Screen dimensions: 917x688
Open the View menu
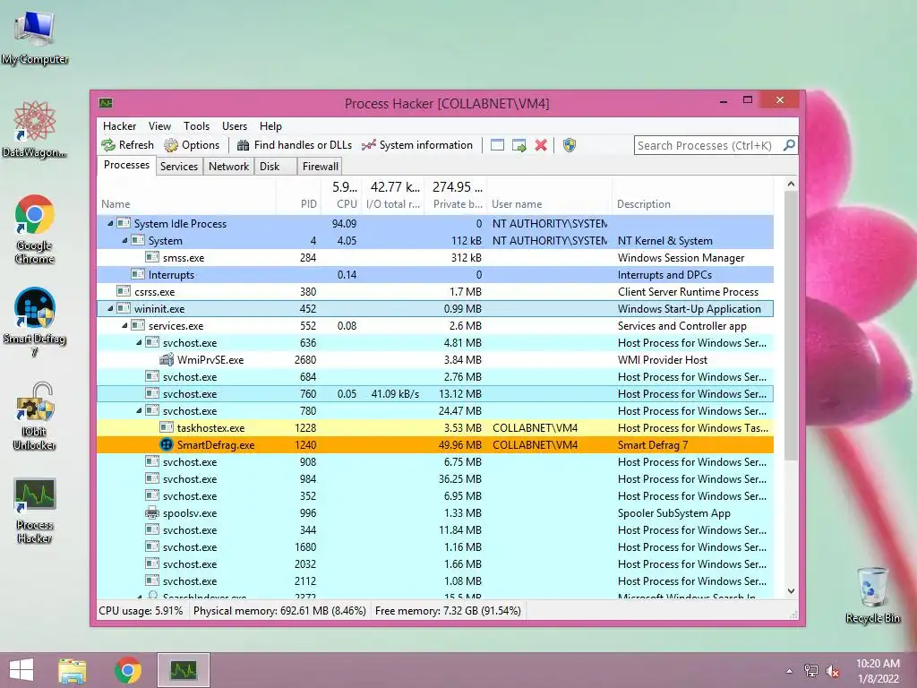pyautogui.click(x=159, y=125)
